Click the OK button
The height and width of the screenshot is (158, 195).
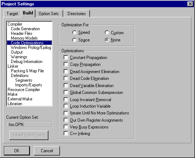coord(17,151)
